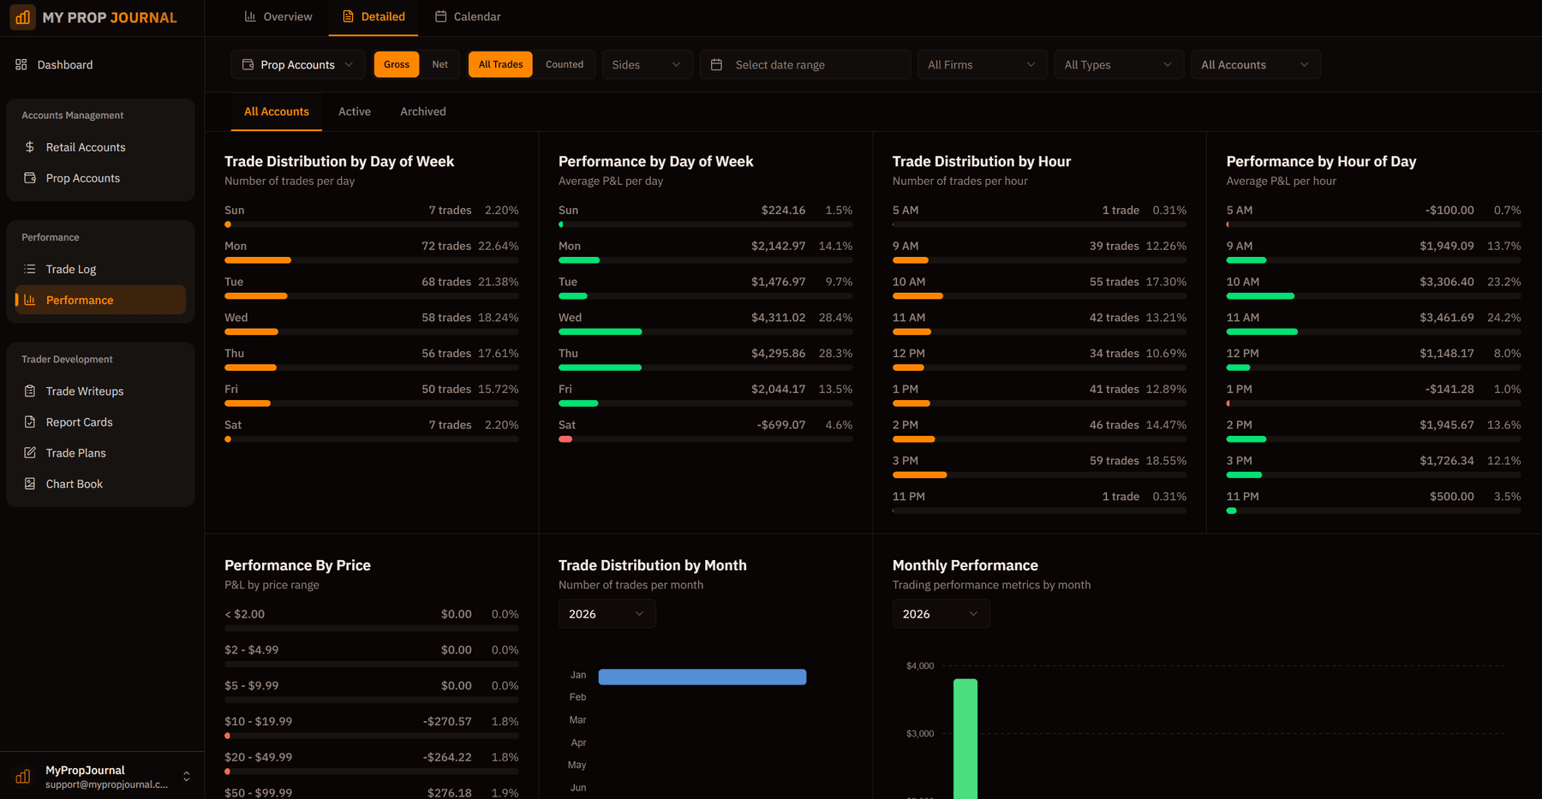Click the My Prop Journal logo icon
This screenshot has height=799, width=1542.
(22, 16)
